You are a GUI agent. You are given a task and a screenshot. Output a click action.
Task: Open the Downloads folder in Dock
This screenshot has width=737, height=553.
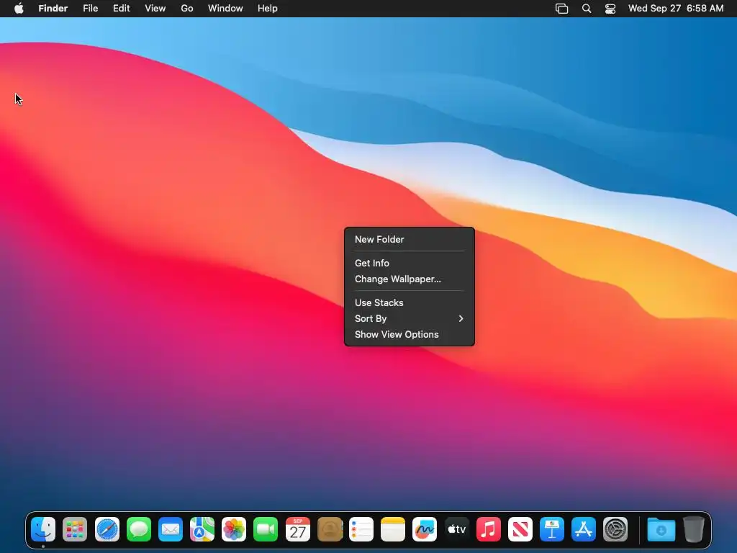[661, 529]
